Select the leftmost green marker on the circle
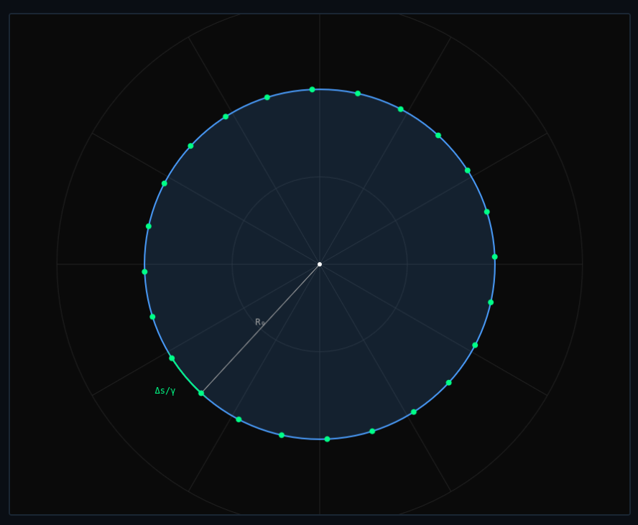This screenshot has width=638, height=525. pos(144,271)
